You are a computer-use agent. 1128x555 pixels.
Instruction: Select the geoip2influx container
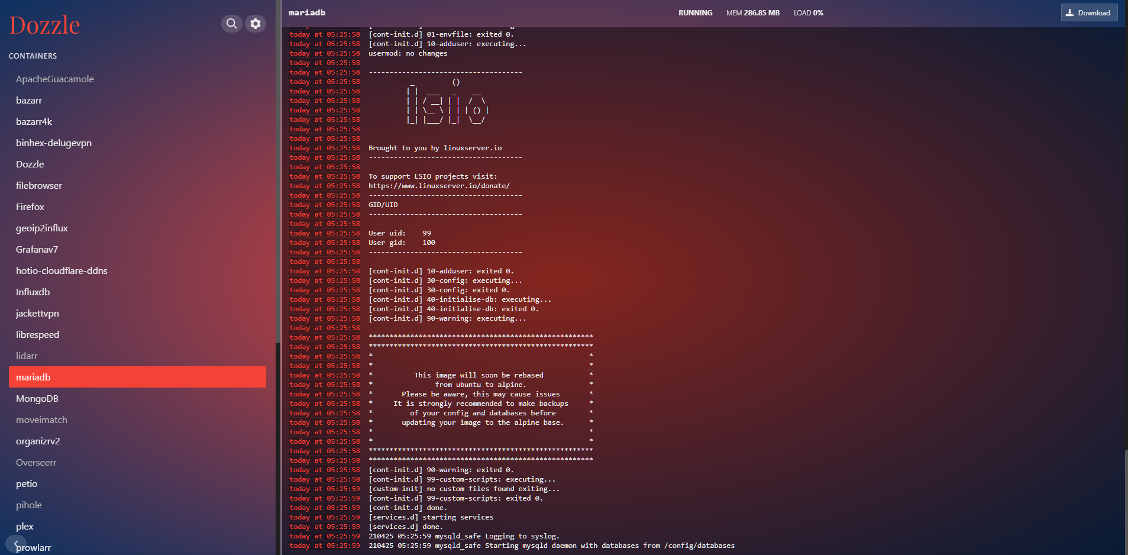42,228
